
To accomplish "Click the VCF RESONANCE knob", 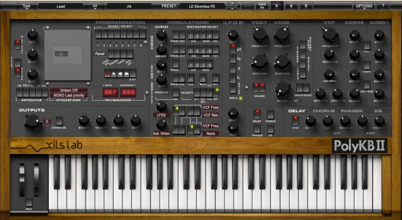I will pos(329,54).
